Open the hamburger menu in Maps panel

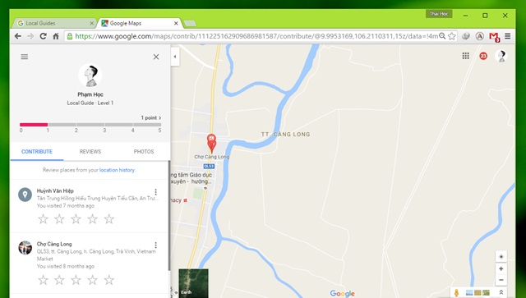tap(25, 57)
